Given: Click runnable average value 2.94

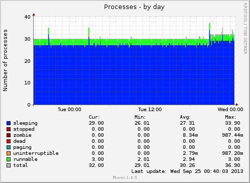Looking at the screenshot, I should [189, 159].
